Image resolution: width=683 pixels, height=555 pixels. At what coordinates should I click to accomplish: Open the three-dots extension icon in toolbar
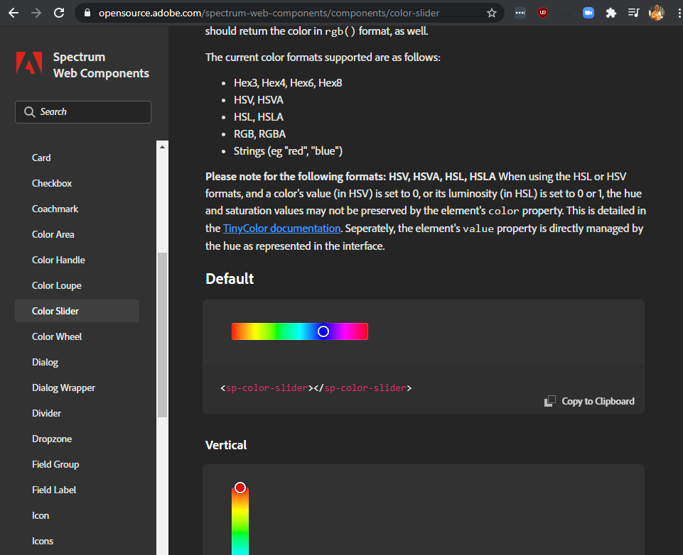click(520, 13)
